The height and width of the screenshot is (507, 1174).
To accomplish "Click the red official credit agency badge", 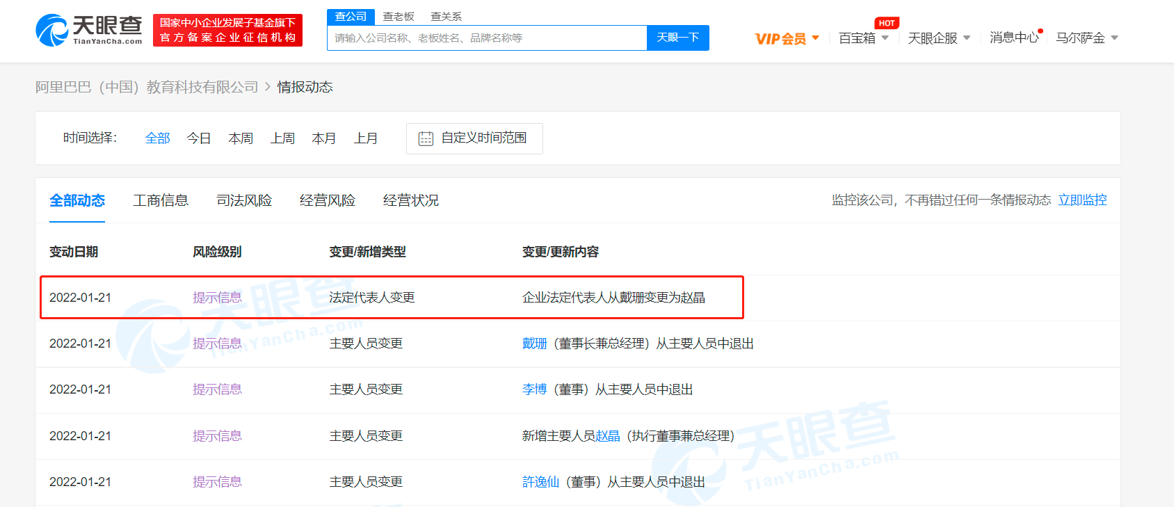I will pyautogui.click(x=227, y=31).
